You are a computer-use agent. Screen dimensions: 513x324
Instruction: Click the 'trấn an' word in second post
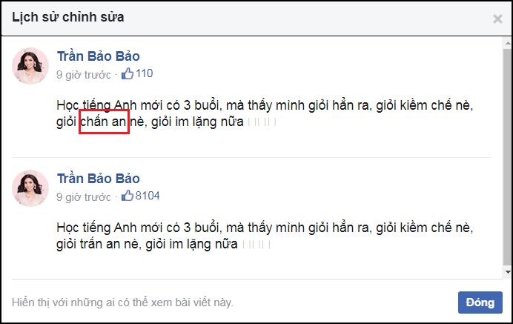tap(100, 244)
